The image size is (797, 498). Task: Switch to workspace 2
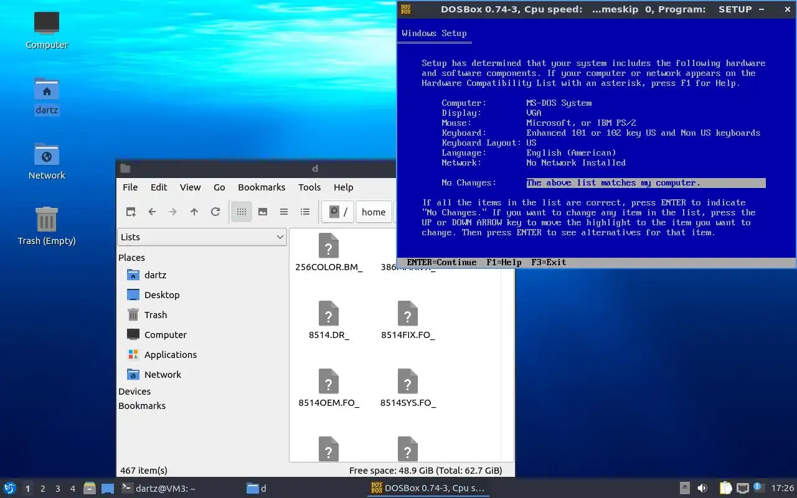[x=42, y=489]
